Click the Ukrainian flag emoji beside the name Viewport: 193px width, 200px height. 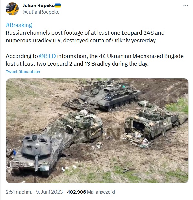click(x=58, y=6)
